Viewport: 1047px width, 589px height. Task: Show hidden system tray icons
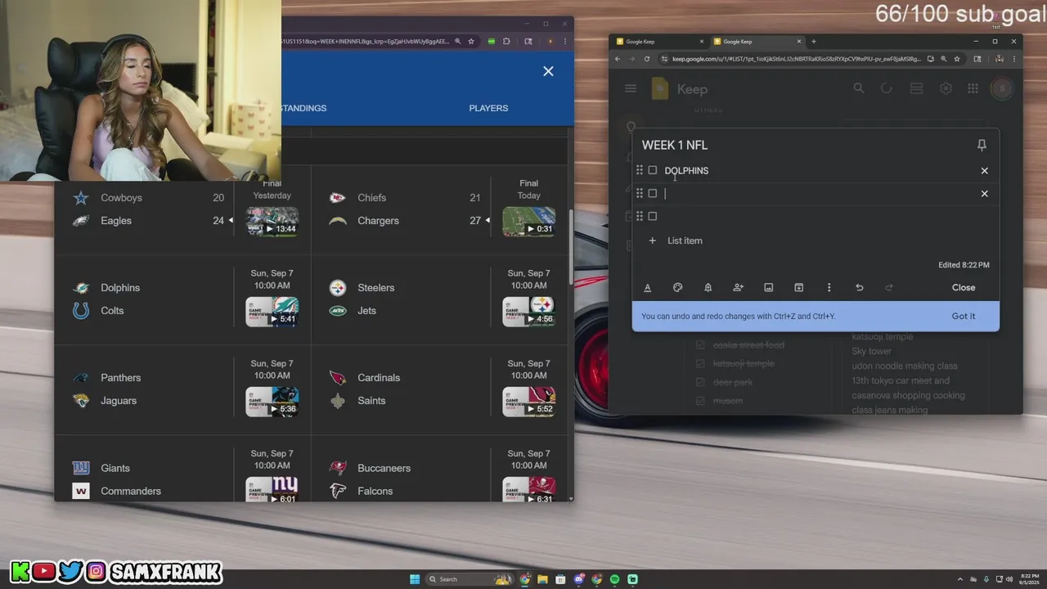(x=960, y=579)
